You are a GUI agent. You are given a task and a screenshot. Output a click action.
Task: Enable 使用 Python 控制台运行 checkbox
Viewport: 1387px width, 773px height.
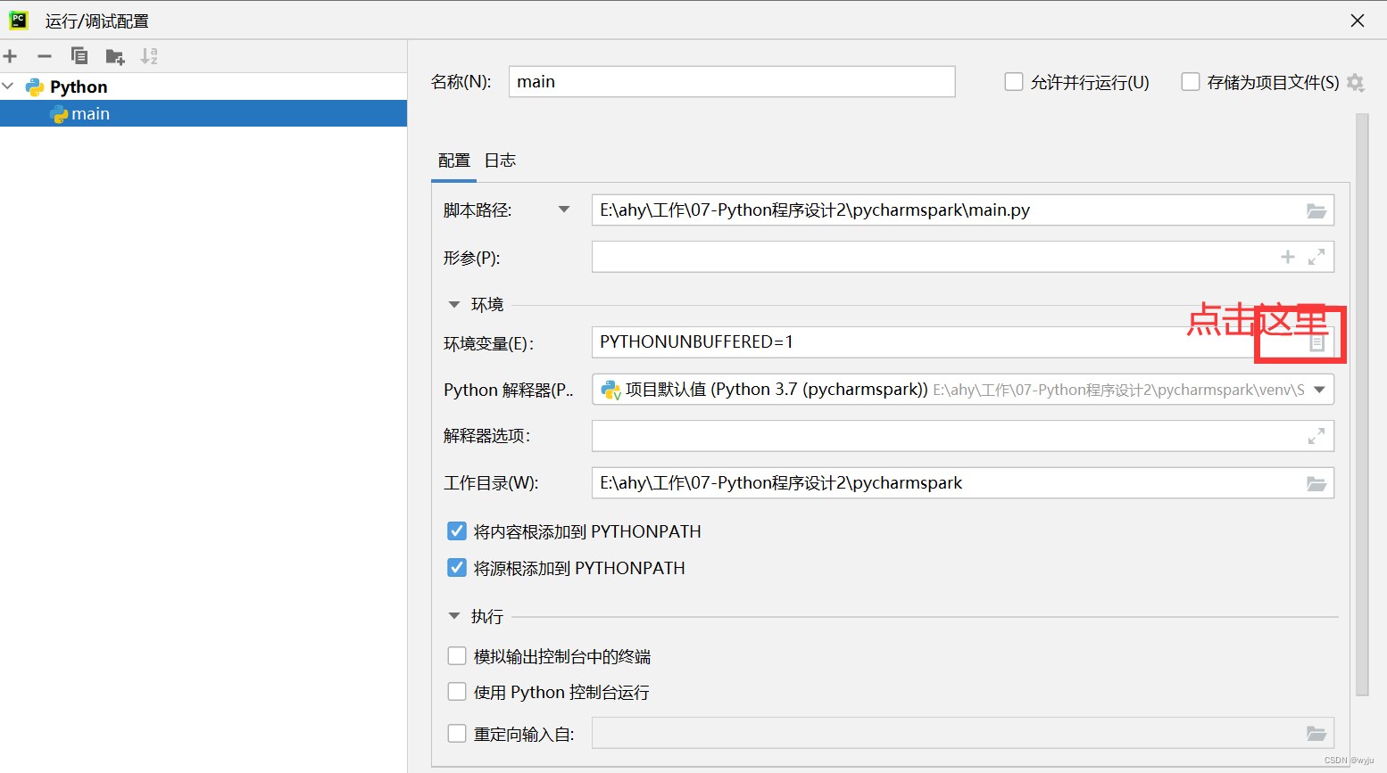pyautogui.click(x=457, y=692)
